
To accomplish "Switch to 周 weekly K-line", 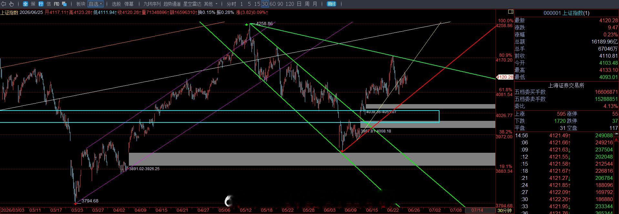I will pyautogui.click(x=307, y=4).
